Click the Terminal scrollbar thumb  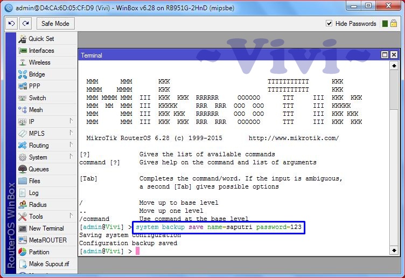(x=394, y=89)
